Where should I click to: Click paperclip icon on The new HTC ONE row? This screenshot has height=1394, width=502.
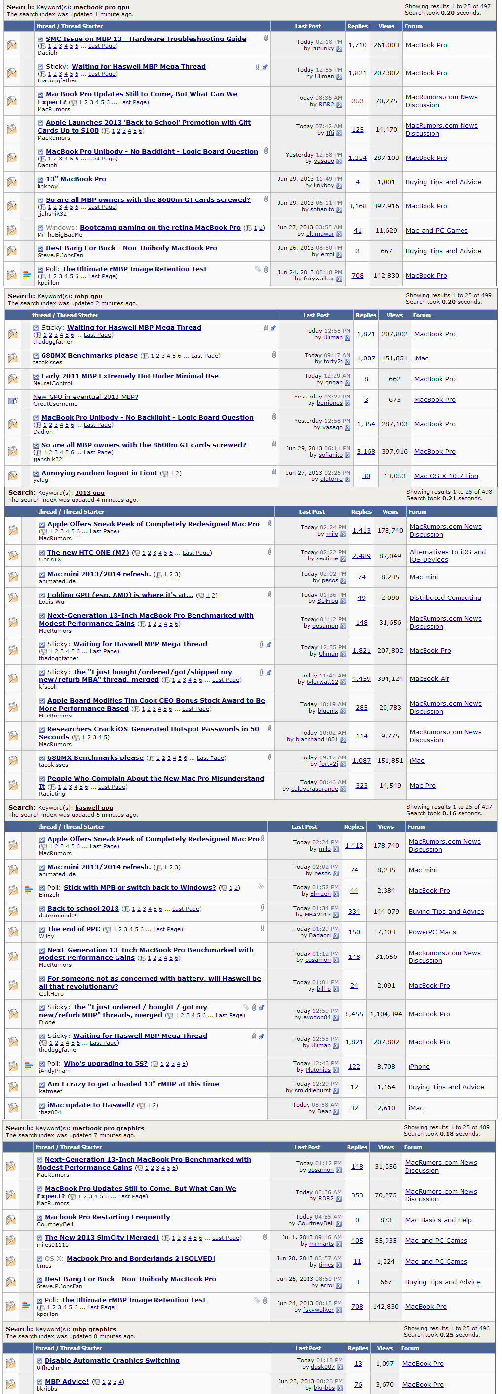270,552
